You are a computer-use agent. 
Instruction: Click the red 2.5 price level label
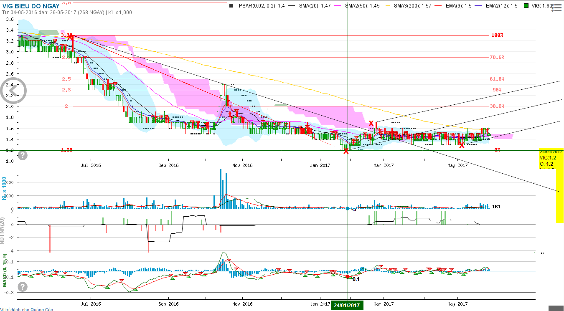[x=66, y=79]
